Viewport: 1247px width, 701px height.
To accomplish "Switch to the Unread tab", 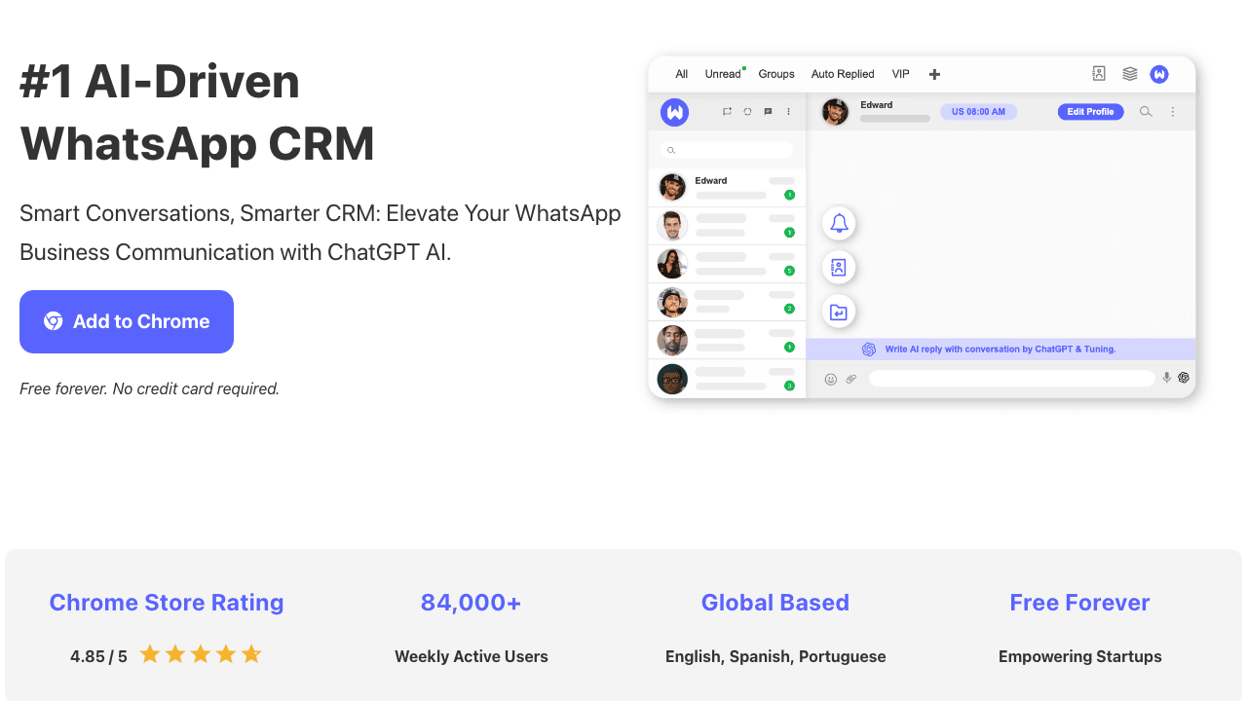I will pos(723,74).
